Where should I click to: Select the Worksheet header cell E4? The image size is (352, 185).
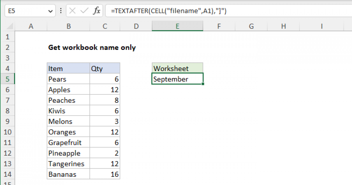tap(177, 68)
